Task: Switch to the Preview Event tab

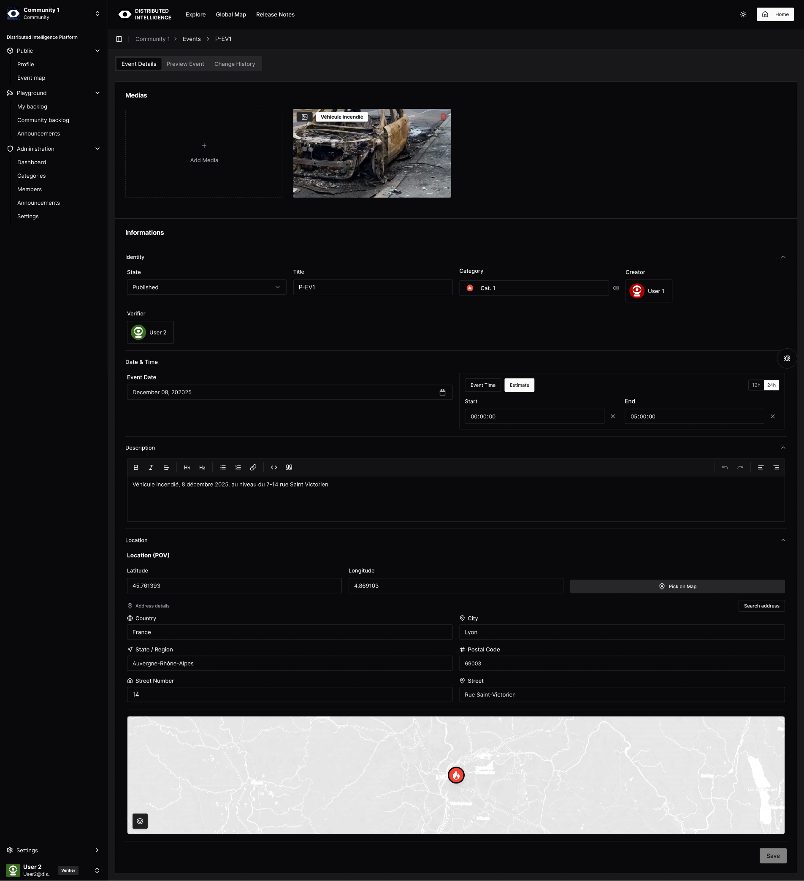Action: (x=185, y=64)
